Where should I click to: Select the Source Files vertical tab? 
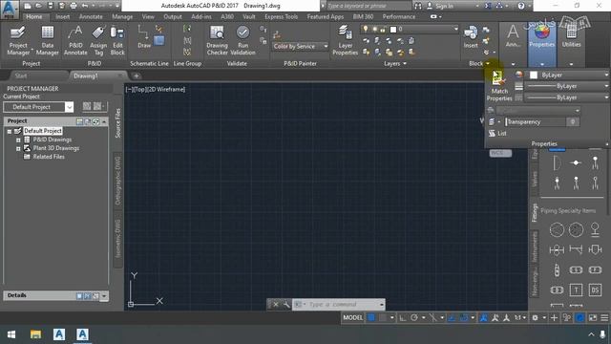point(117,123)
